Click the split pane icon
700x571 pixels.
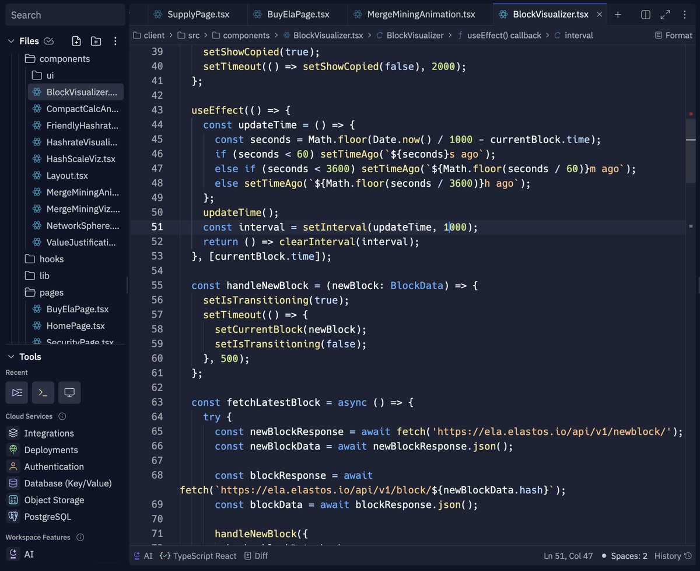point(646,15)
